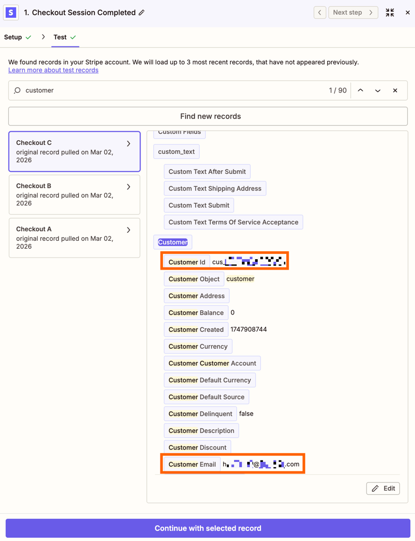Click the Next step button
415x541 pixels.
click(x=353, y=12)
